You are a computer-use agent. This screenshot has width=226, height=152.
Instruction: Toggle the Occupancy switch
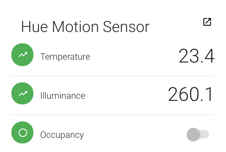point(198,134)
